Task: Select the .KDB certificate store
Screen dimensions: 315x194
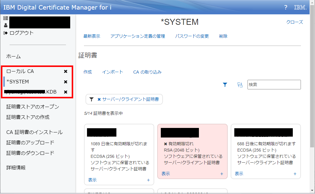Action: click(31, 92)
